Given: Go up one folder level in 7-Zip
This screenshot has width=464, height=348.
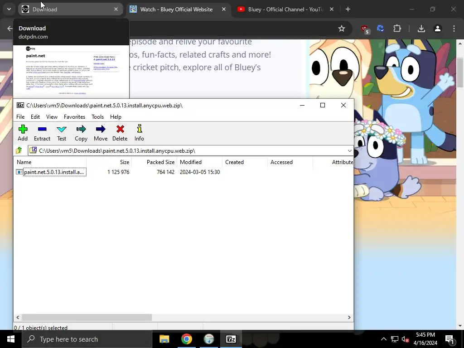Looking at the screenshot, I should 19,150.
